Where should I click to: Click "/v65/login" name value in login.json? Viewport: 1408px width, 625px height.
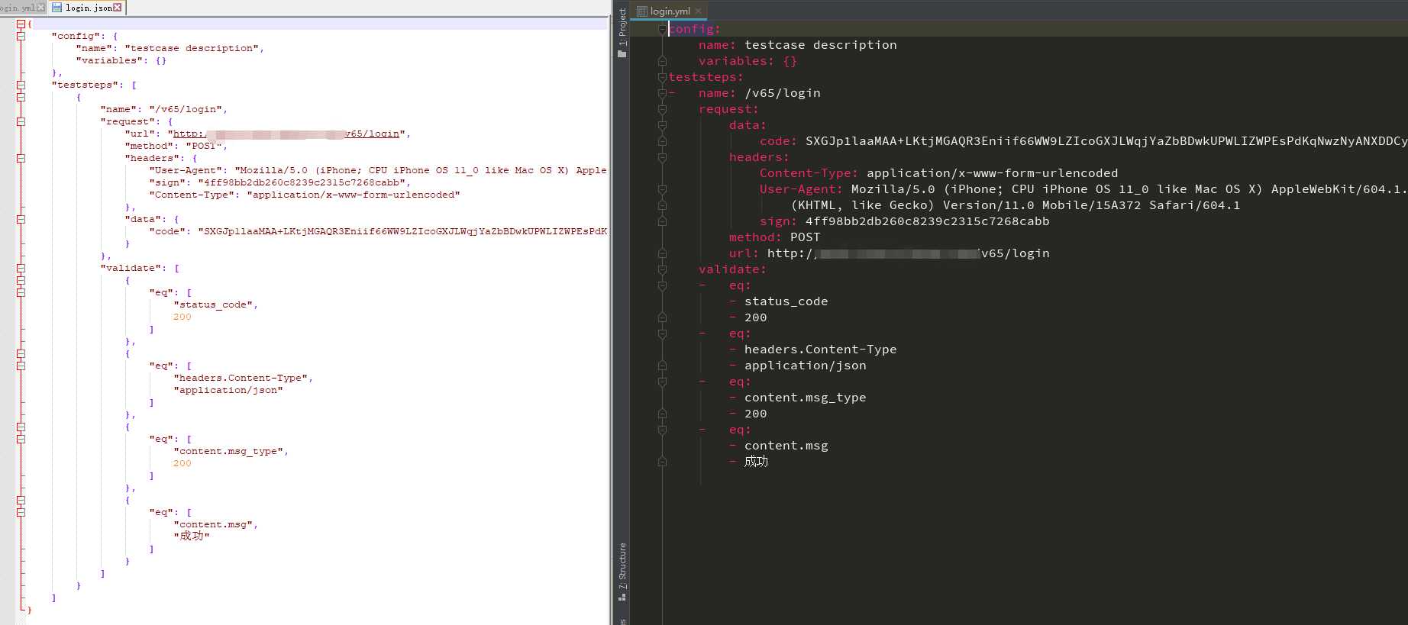[x=186, y=109]
